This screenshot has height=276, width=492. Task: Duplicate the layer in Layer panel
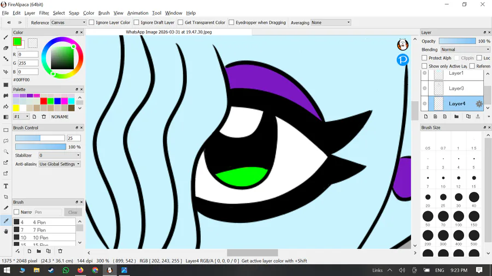468,116
